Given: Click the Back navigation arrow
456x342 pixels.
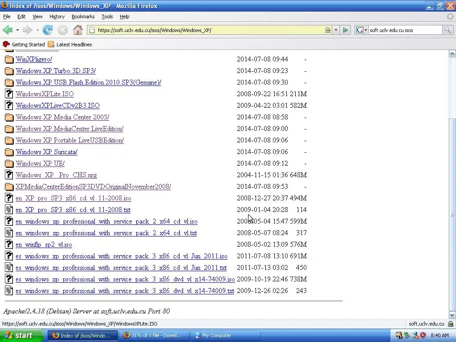Looking at the screenshot, I should [x=8, y=30].
